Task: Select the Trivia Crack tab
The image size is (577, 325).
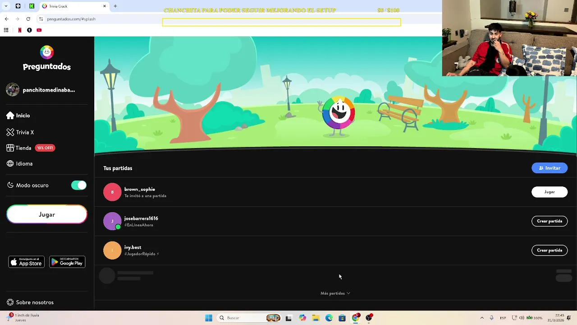Action: pos(74,6)
